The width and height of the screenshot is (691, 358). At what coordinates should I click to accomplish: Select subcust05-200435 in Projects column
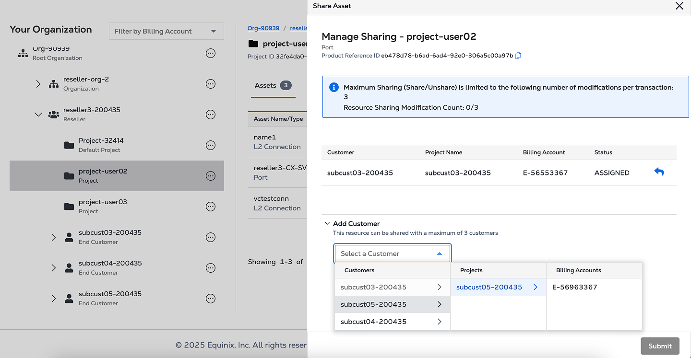(x=489, y=287)
